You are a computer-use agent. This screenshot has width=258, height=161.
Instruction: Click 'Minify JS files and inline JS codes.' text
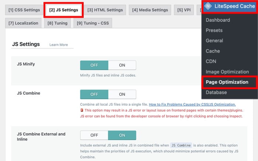(108, 75)
